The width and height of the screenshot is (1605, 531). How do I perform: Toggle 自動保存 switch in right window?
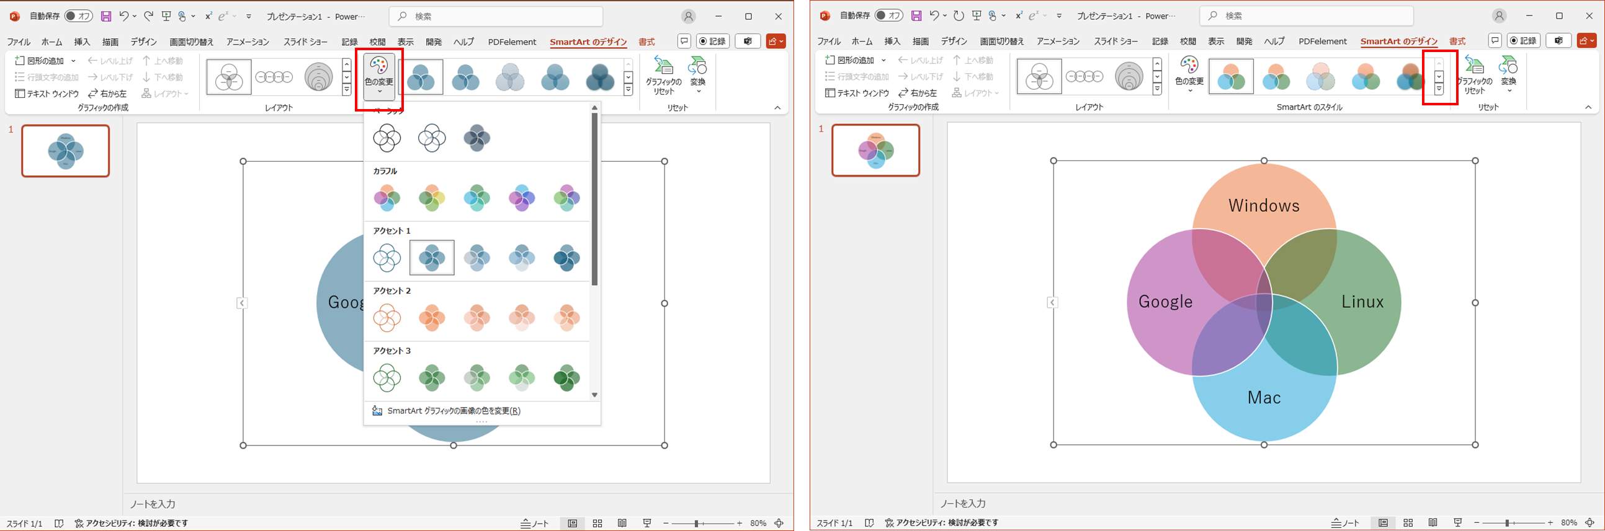click(x=889, y=15)
